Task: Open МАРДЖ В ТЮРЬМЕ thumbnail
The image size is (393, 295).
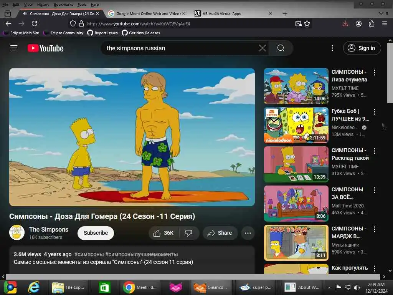Action: pyautogui.click(x=296, y=242)
